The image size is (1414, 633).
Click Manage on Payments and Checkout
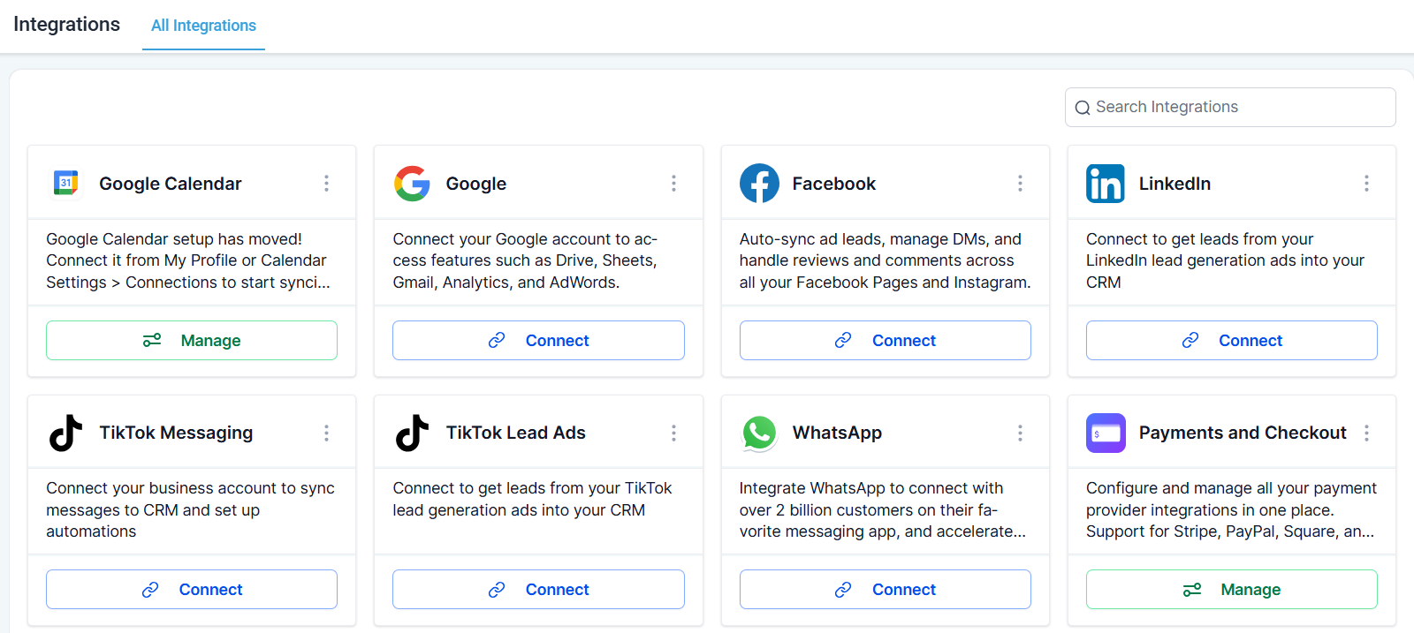click(x=1231, y=589)
